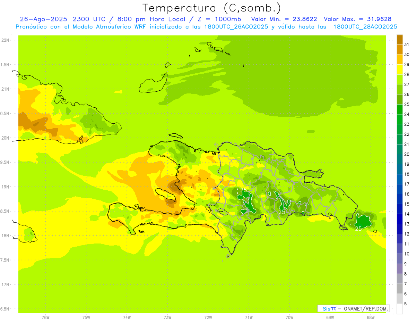Click the legend scale label '8'
Image resolution: width=416 pixels, height=322 pixels.
[x=406, y=274]
